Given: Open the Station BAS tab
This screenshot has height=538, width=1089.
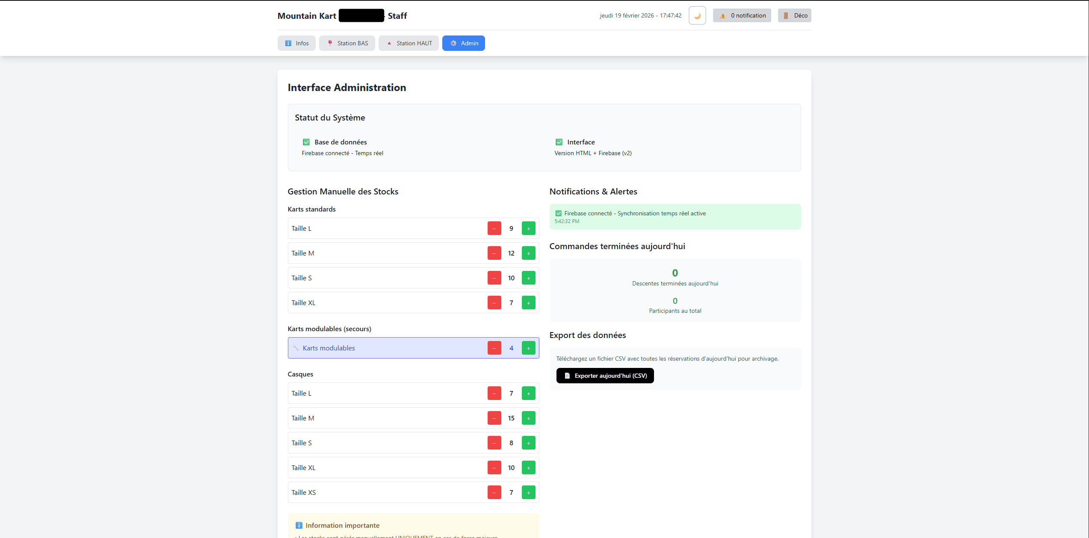Looking at the screenshot, I should click(x=347, y=43).
